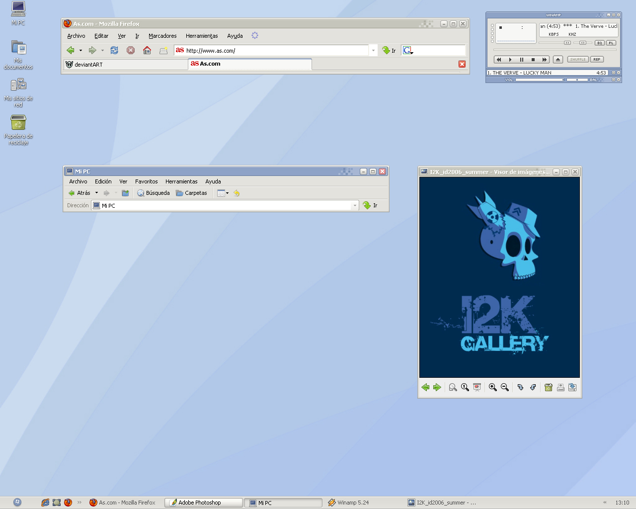Screen dimensions: 636x509
Task: Skip to next track in Winamp
Action: 545,60
